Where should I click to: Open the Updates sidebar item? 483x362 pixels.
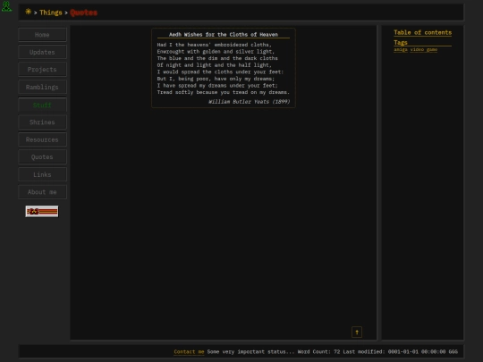(x=42, y=52)
